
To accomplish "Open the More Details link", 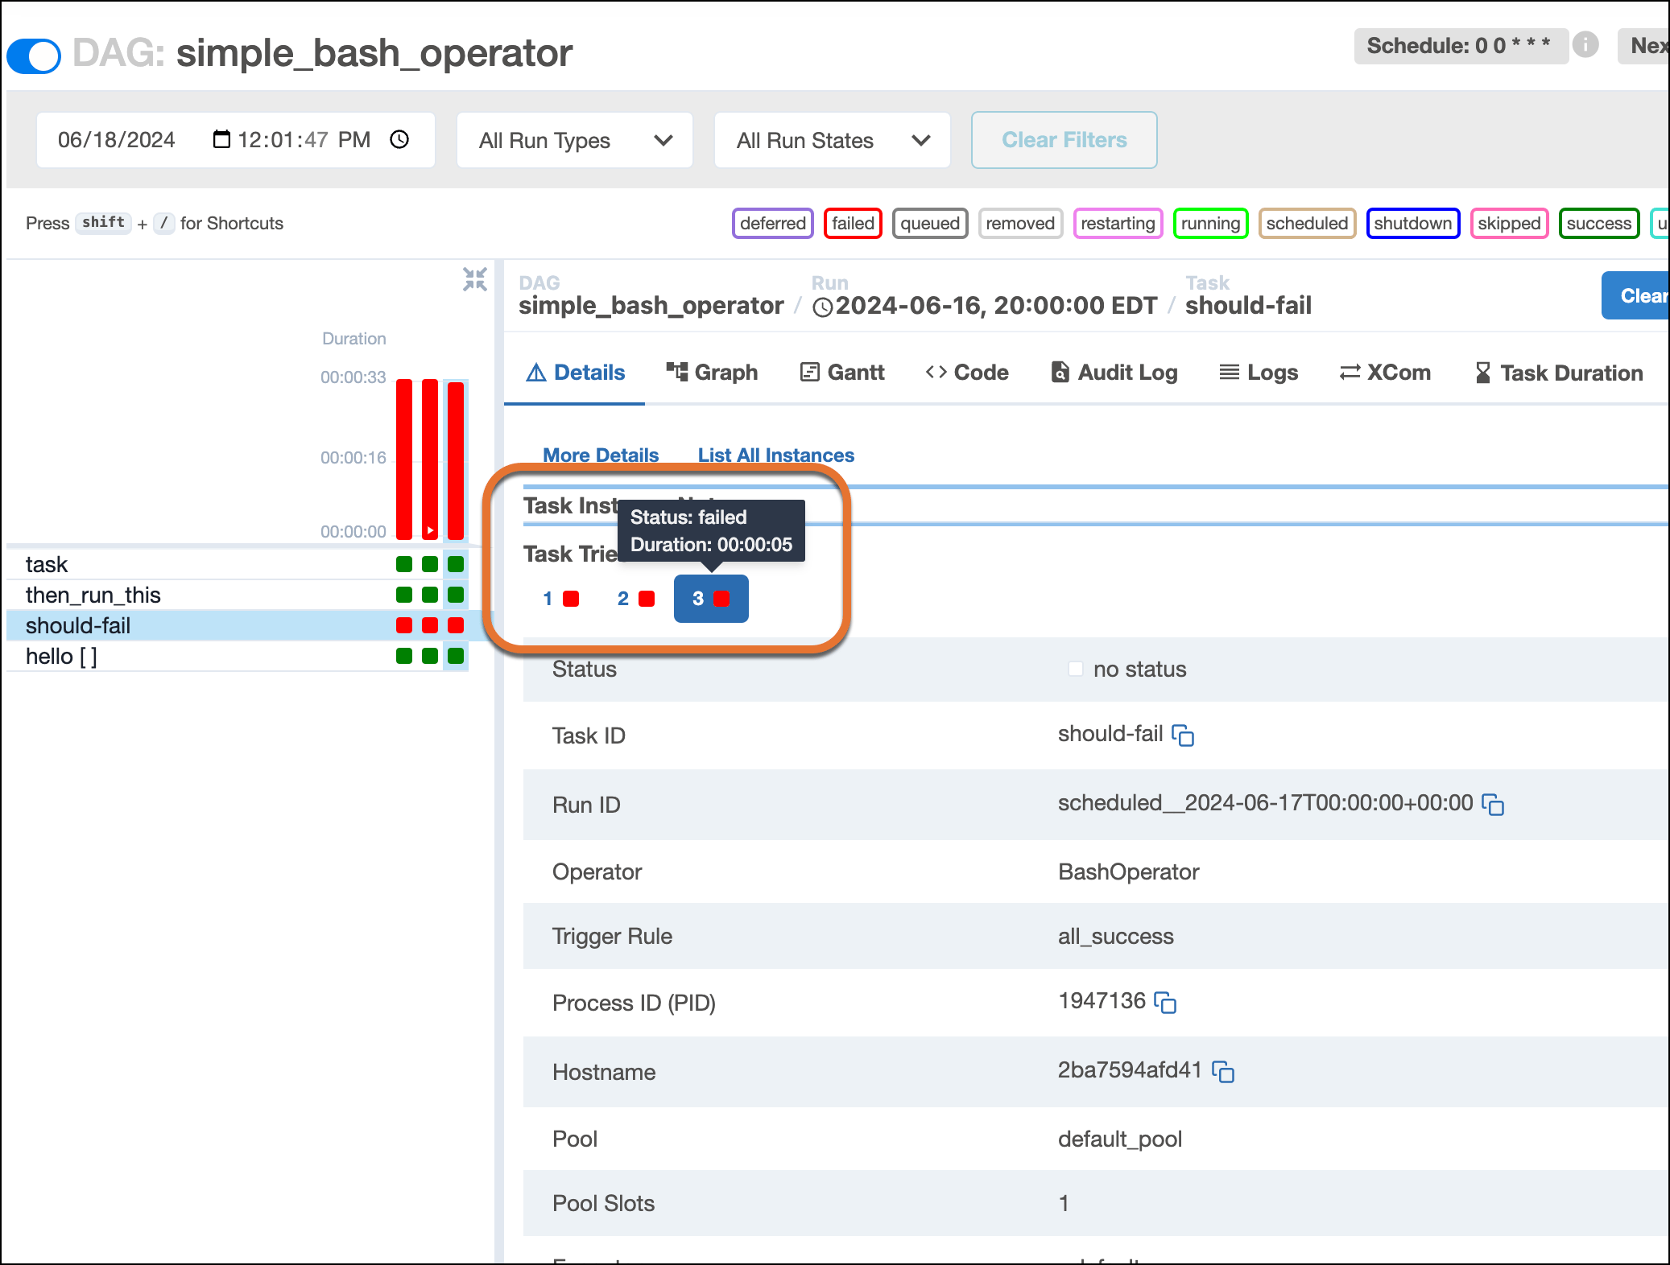I will tap(601, 455).
